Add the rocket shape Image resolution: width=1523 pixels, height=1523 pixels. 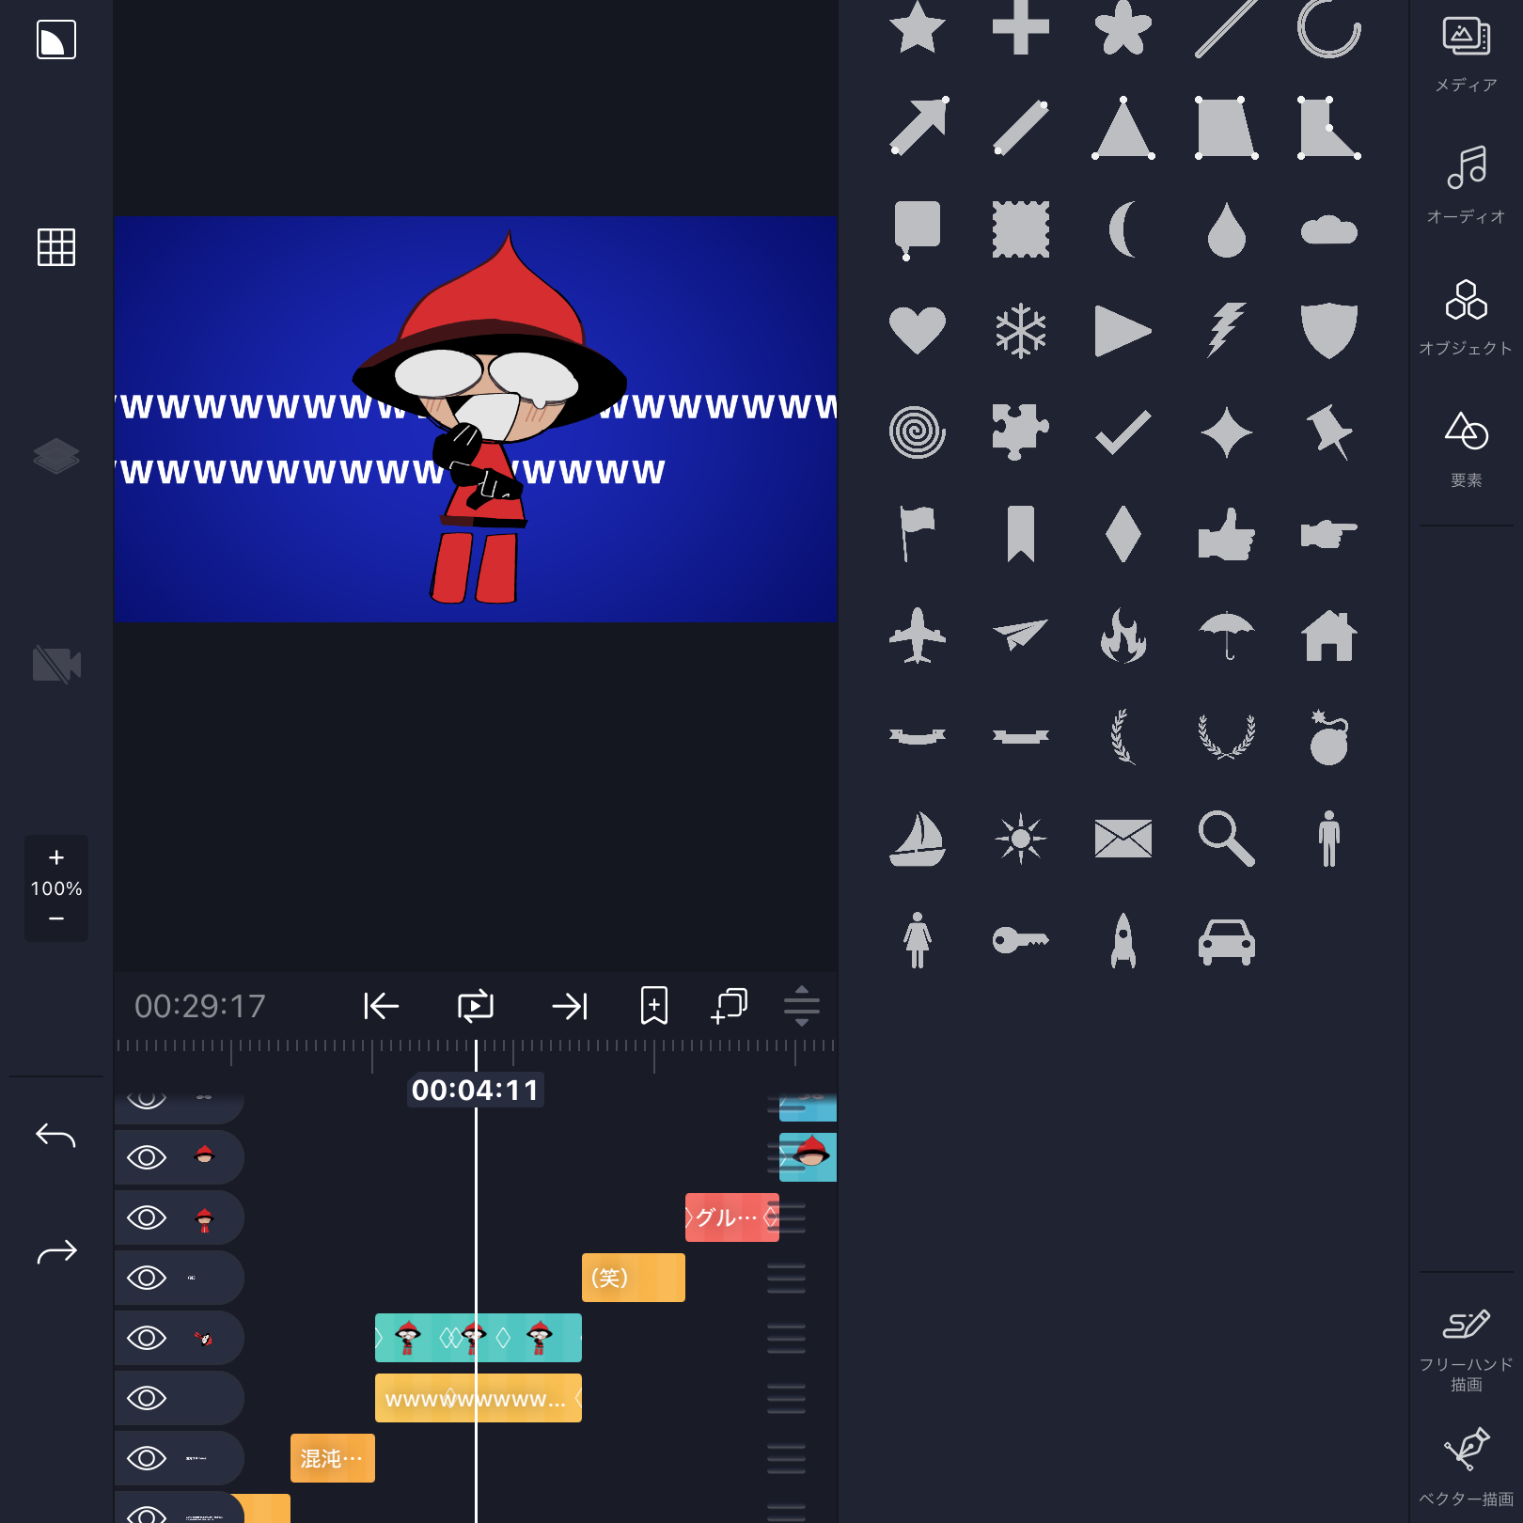1123,940
